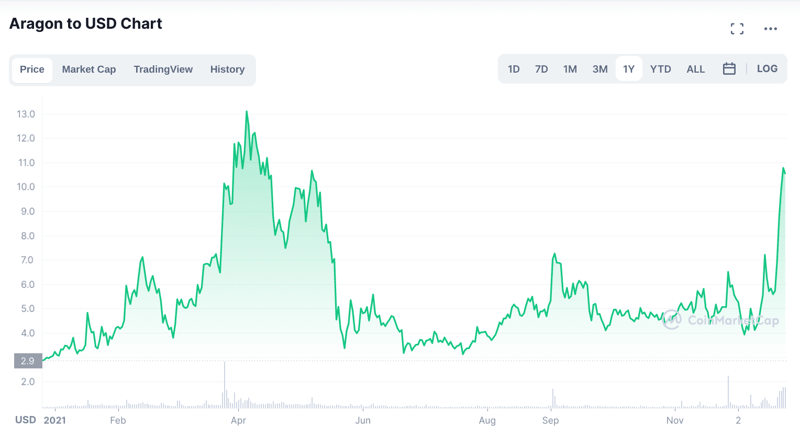This screenshot has height=428, width=800.
Task: Select the 7D time range
Action: pyautogui.click(x=541, y=69)
